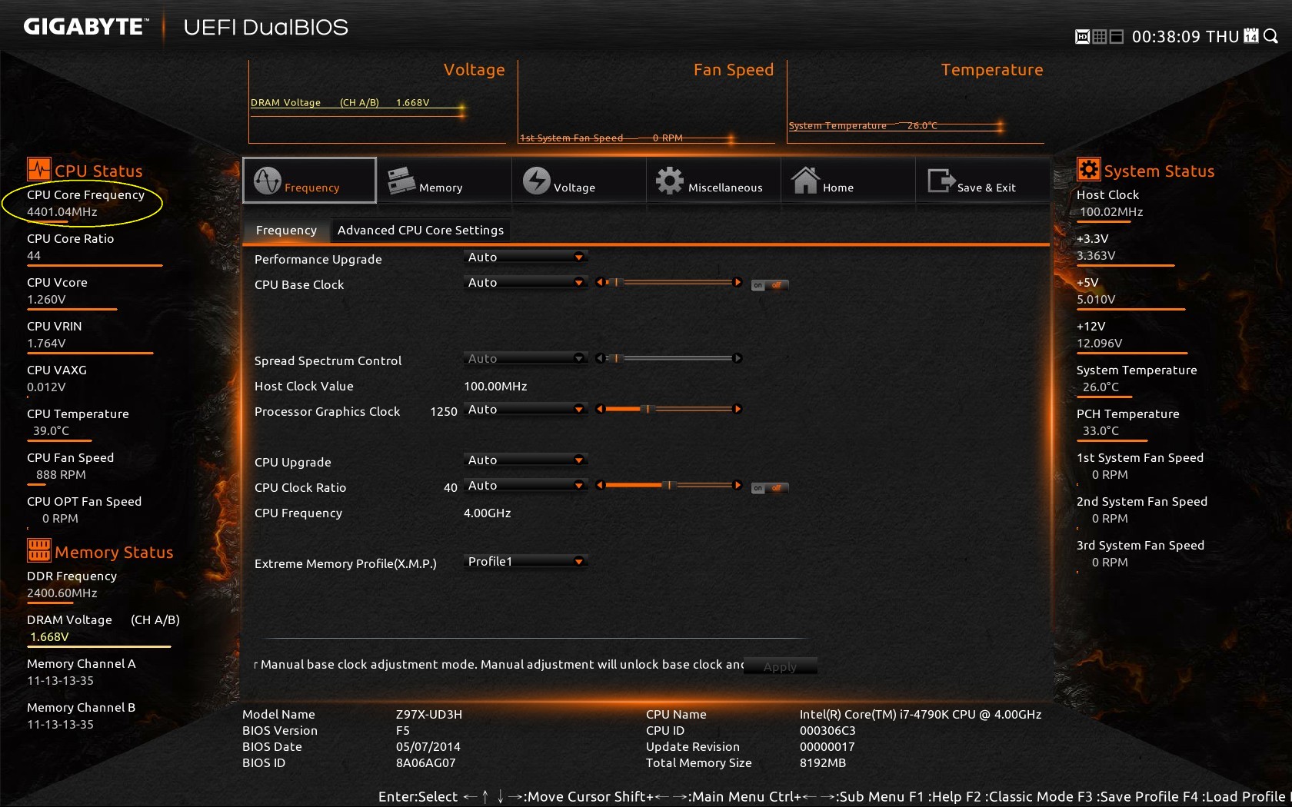
Task: Click the 00:38:09 THU clock display
Action: (x=1185, y=37)
